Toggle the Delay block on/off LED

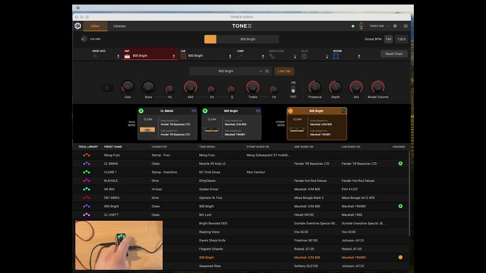pos(327,56)
